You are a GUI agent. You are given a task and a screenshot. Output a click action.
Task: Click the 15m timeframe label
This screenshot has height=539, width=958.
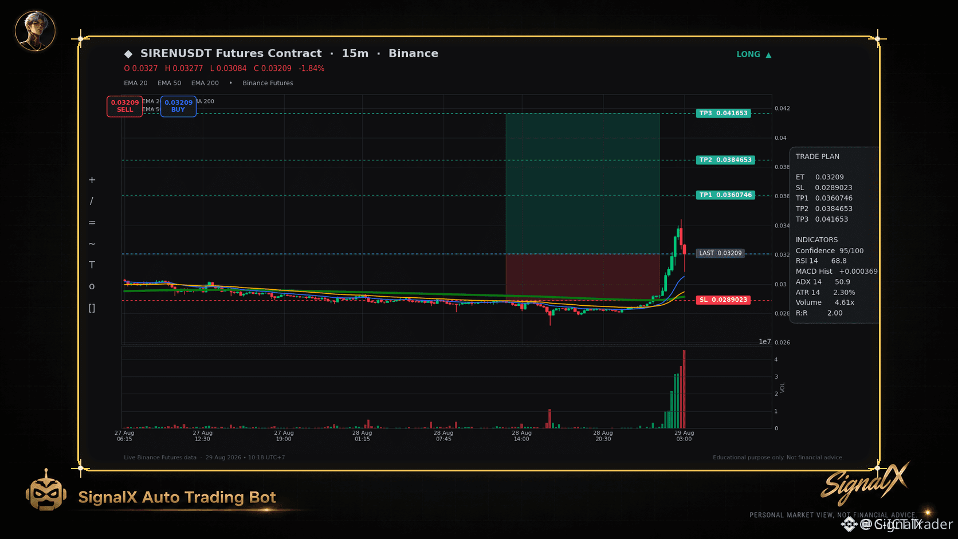coord(355,53)
